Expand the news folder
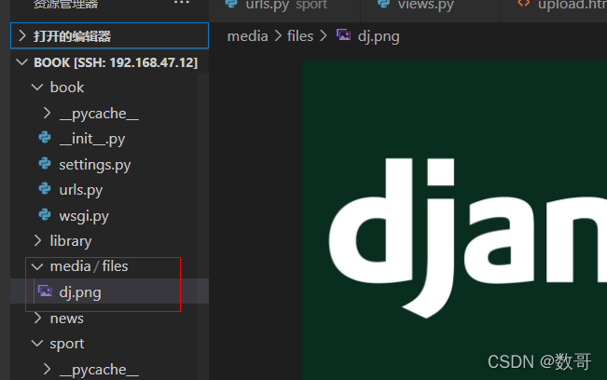607x380 pixels. click(66, 319)
